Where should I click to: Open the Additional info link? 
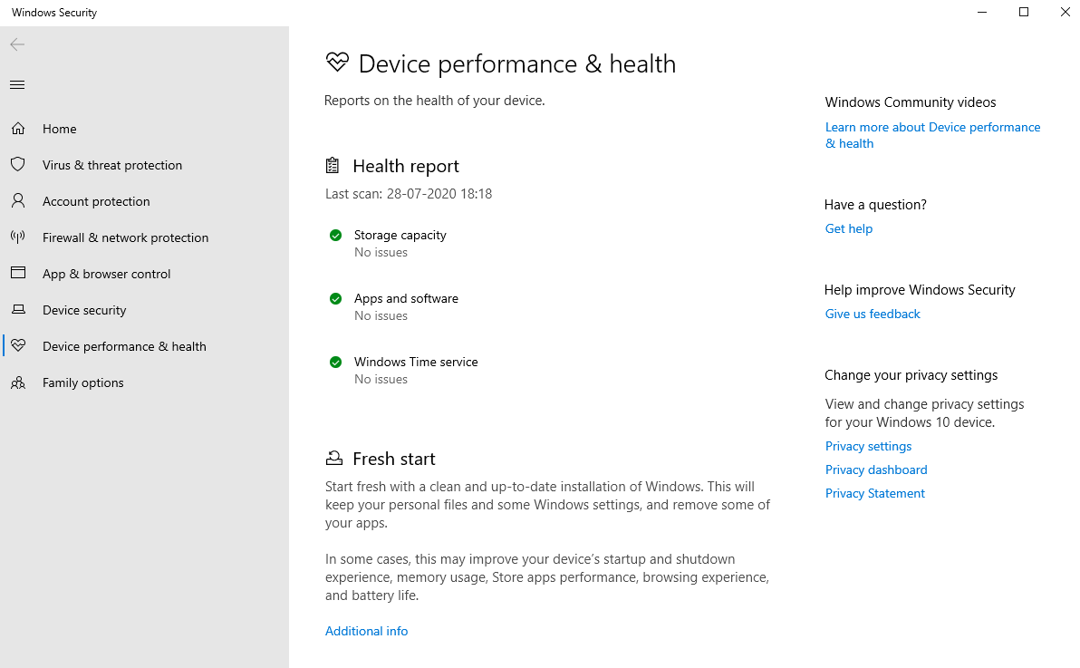(x=366, y=630)
